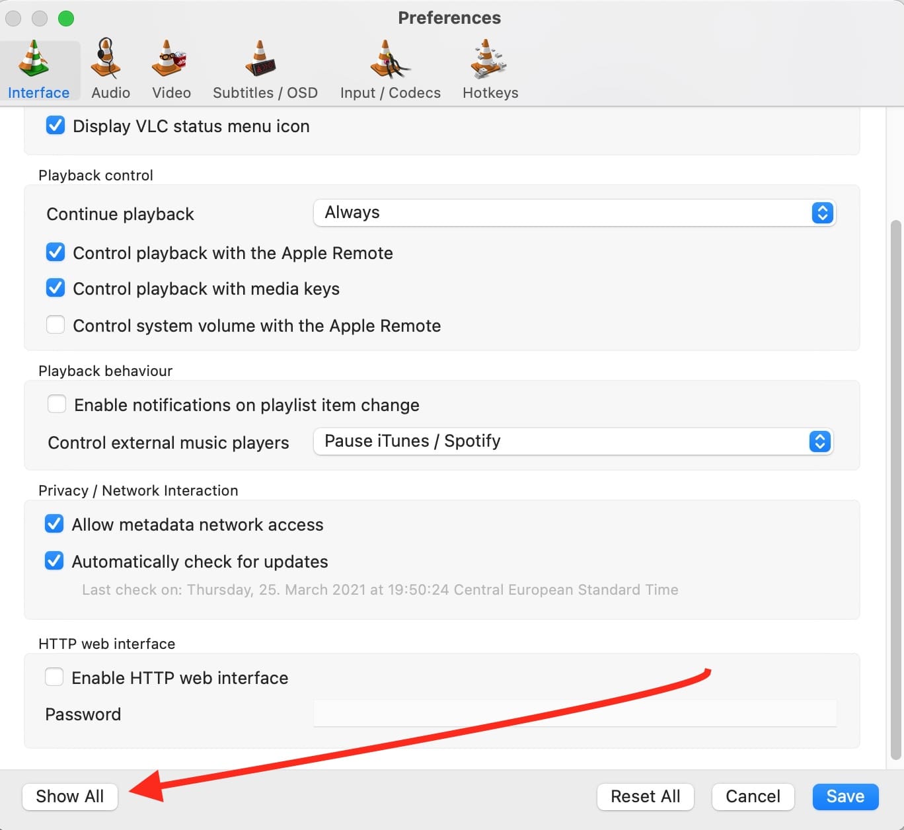Click the Show All button
904x830 pixels.
point(70,796)
